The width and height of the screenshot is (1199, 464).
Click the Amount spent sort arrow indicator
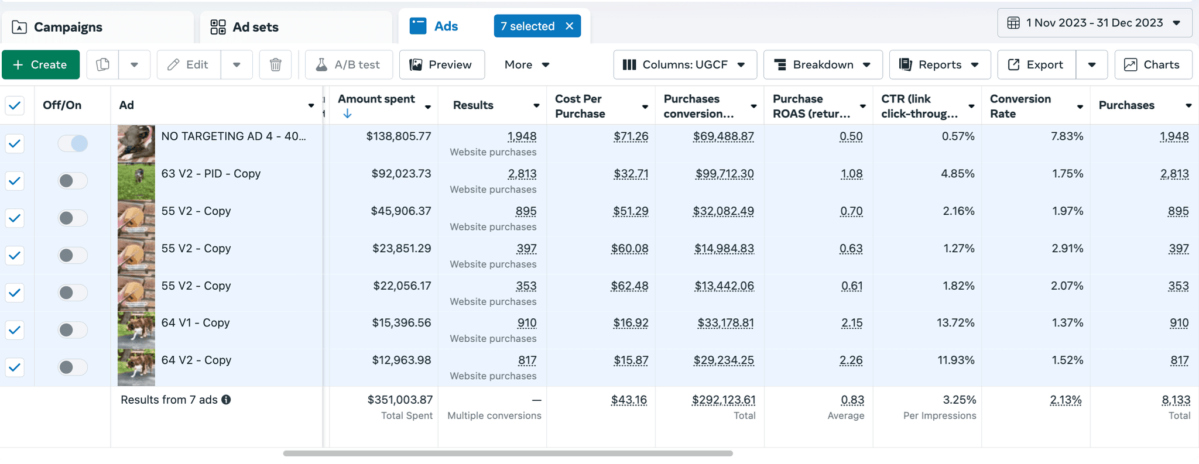click(x=347, y=114)
